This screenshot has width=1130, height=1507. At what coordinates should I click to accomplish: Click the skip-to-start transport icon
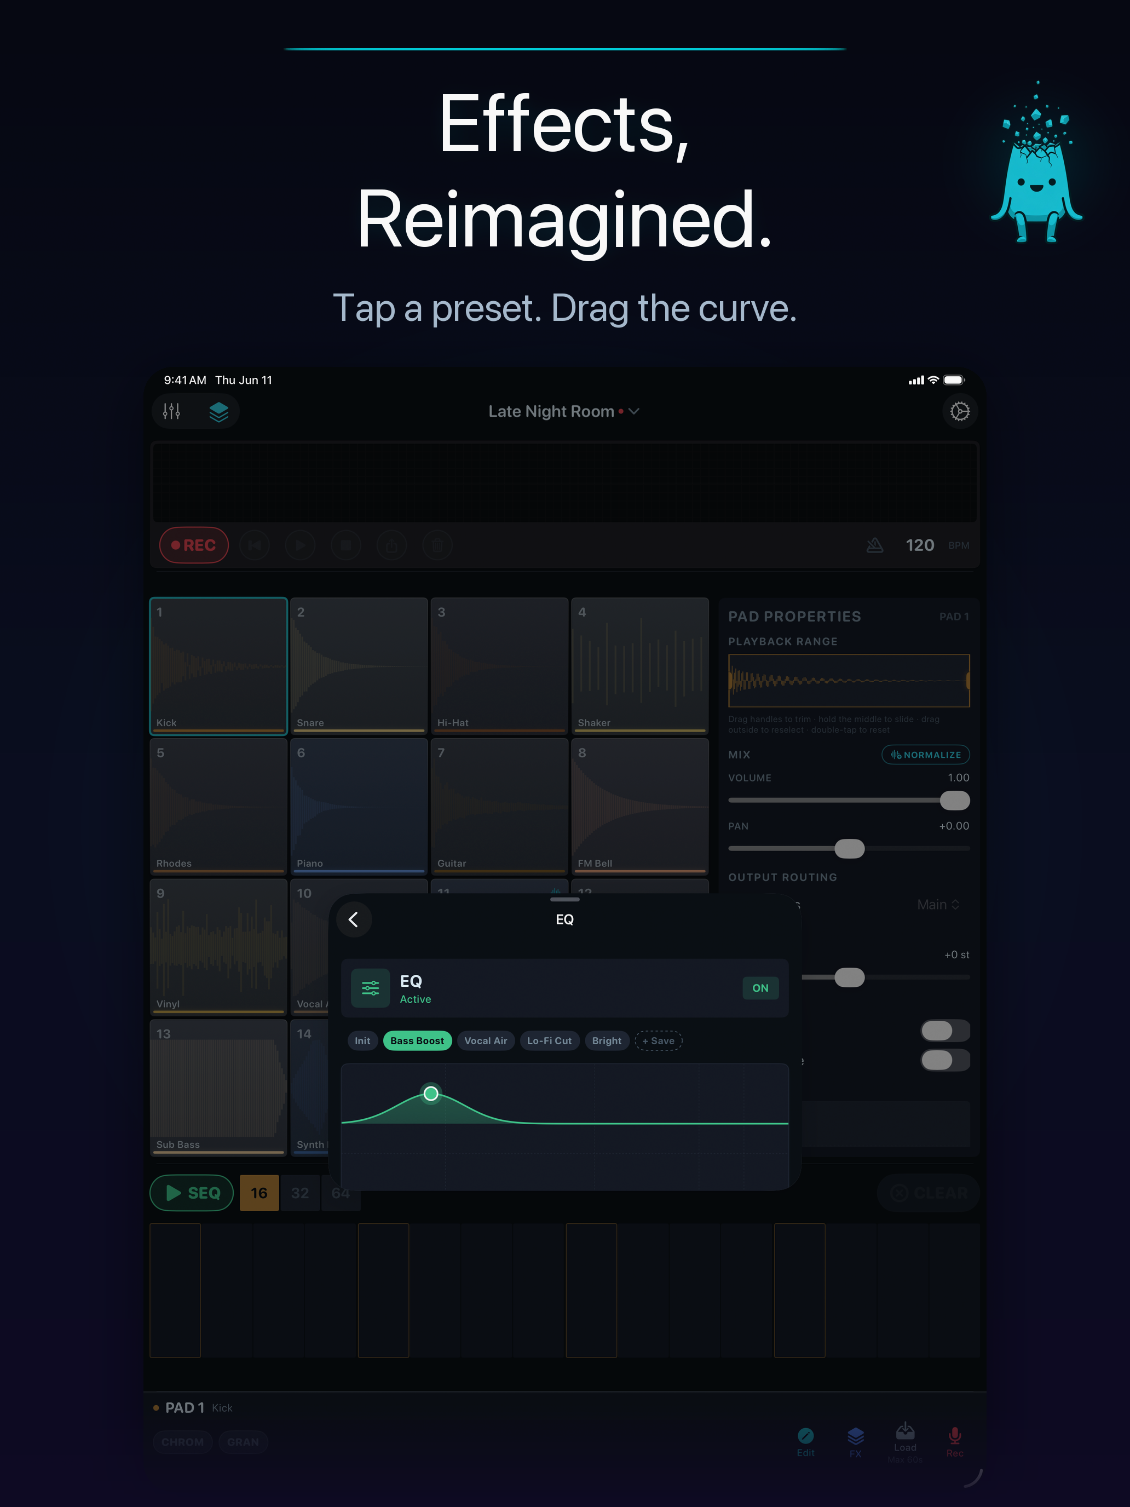pos(255,545)
